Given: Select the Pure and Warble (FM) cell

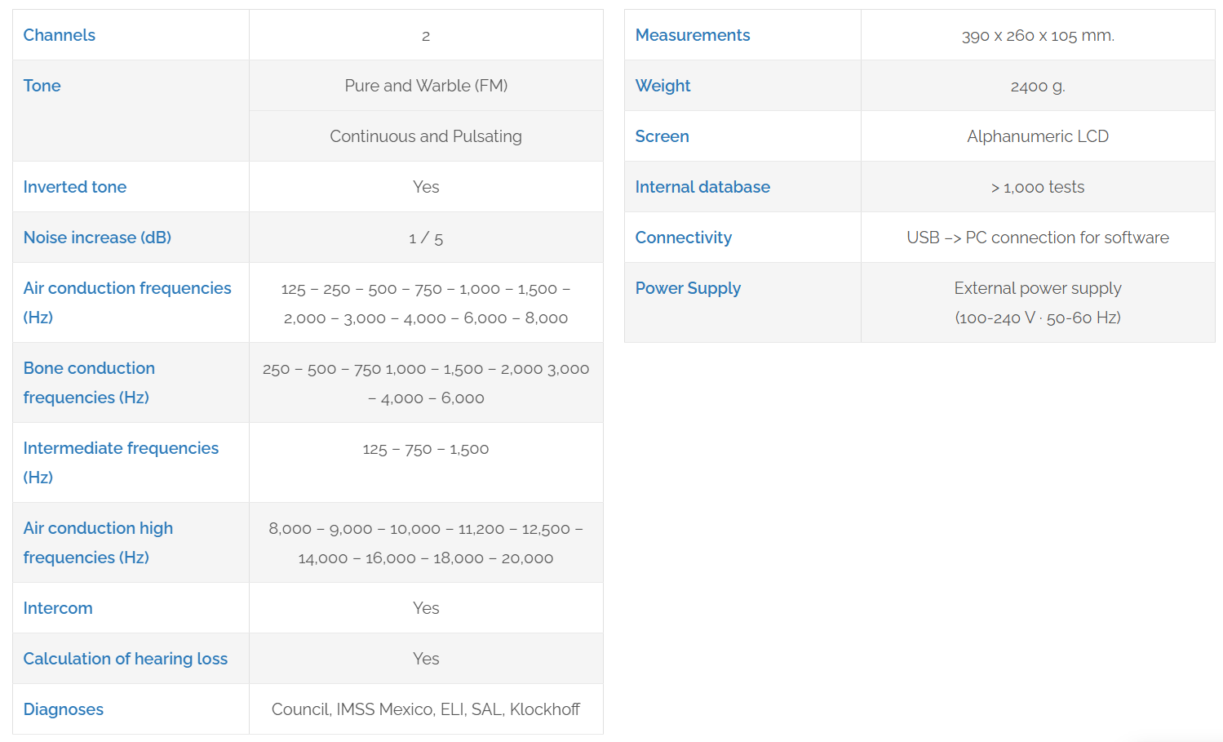Looking at the screenshot, I should [426, 86].
